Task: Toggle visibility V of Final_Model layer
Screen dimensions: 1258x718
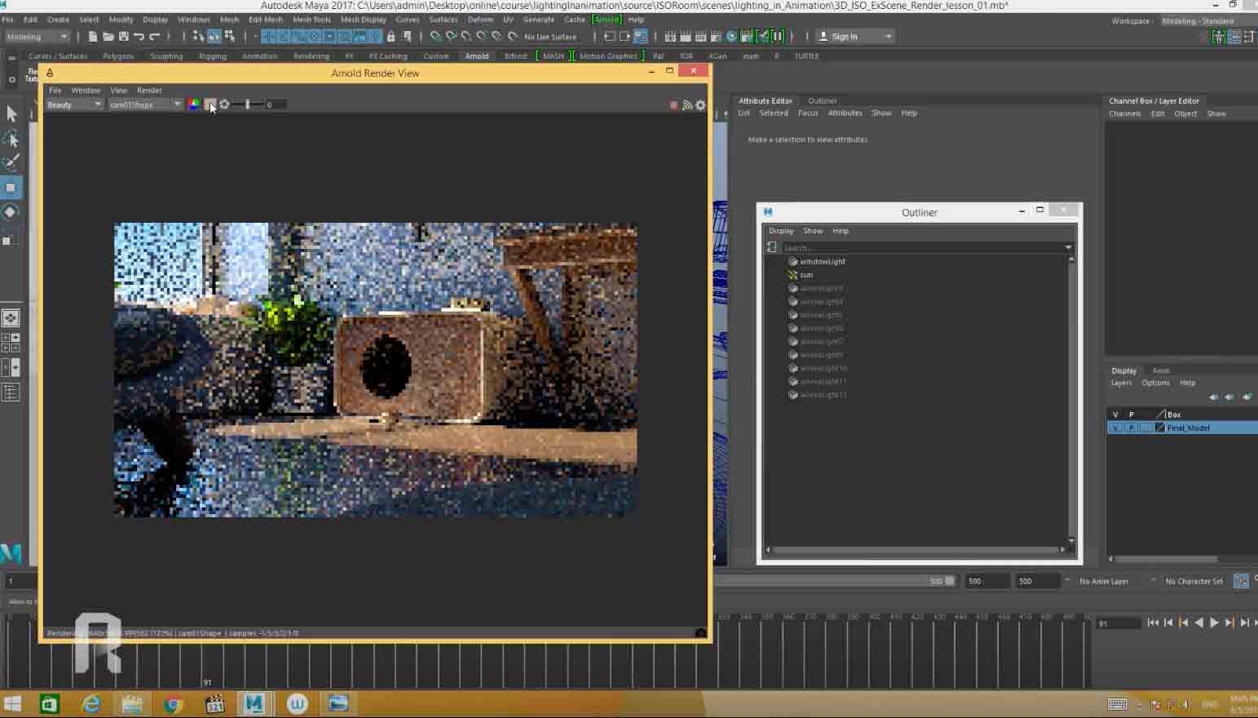Action: 1115,428
